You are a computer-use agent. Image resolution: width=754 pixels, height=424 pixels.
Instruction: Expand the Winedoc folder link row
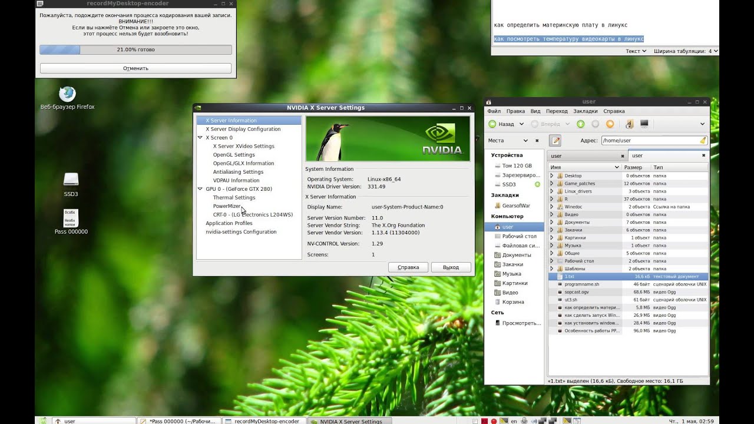point(552,207)
